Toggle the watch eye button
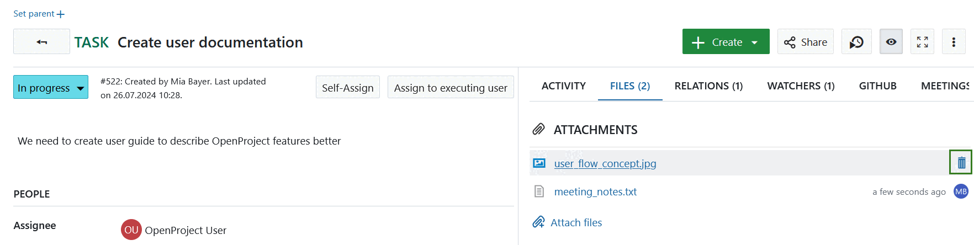 tap(891, 42)
